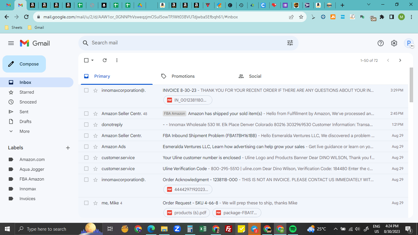Open File Explorer from the taskbar
Viewport: 418px width, 235px height.
point(164,229)
